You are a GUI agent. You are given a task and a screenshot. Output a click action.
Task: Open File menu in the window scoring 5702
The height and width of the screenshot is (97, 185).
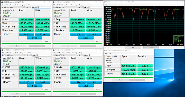[x=3, y=5]
